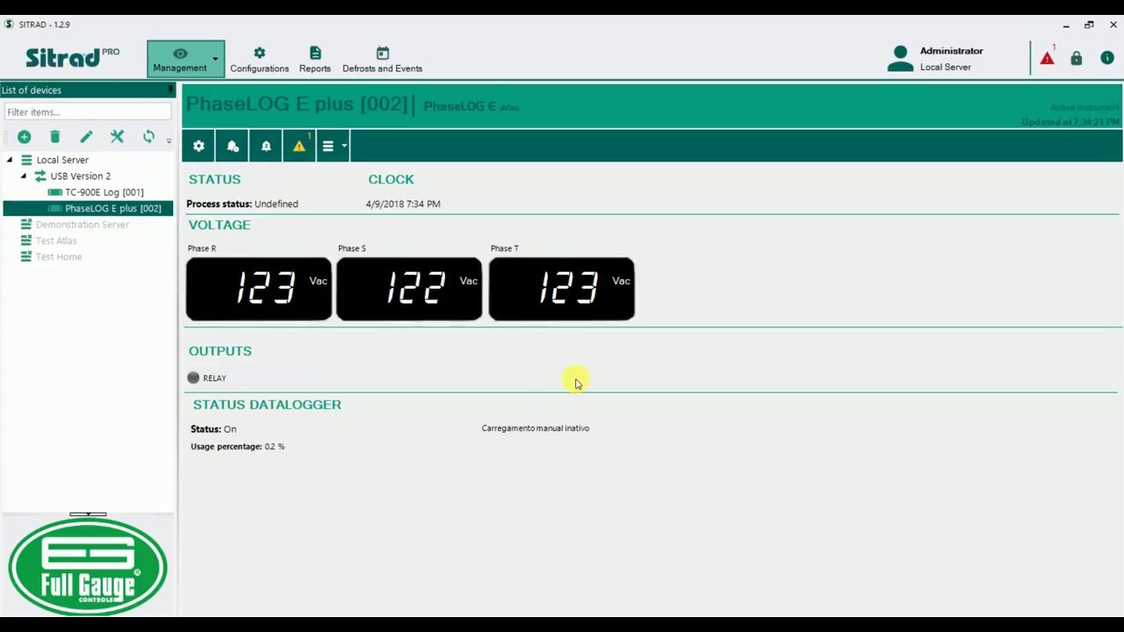
Task: Click the Sitrad PRO logo
Action: [x=72, y=58]
